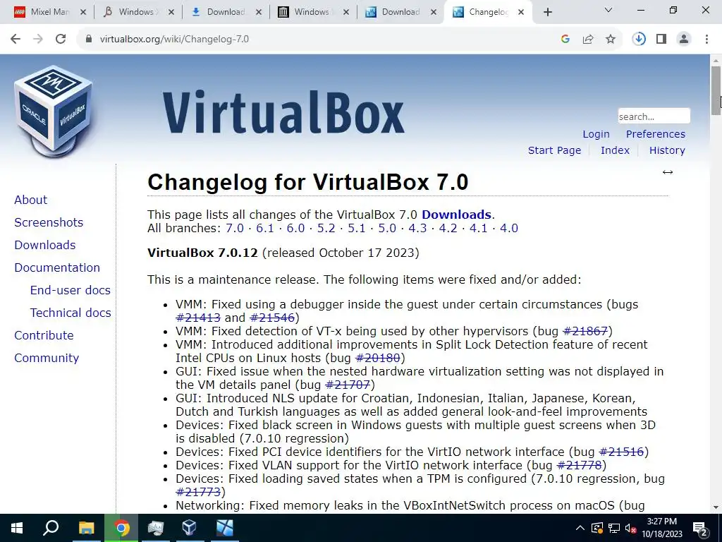
Task: Open the Chrome three-dot menu
Action: point(706,40)
